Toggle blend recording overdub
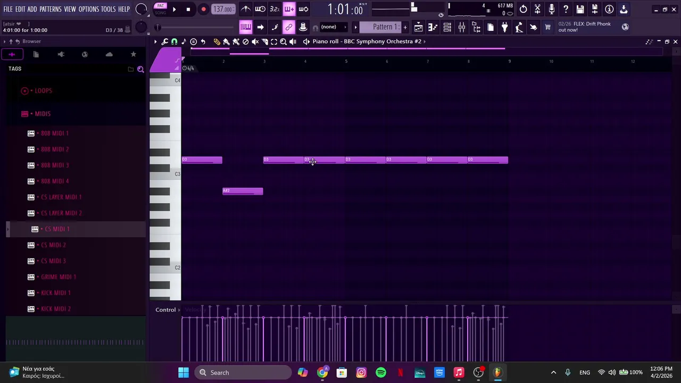The width and height of the screenshot is (681, 383). pos(289,9)
